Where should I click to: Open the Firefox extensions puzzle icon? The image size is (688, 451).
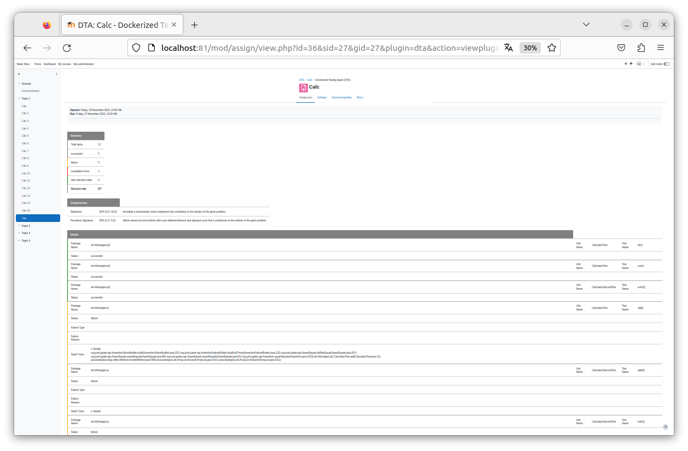pos(642,48)
